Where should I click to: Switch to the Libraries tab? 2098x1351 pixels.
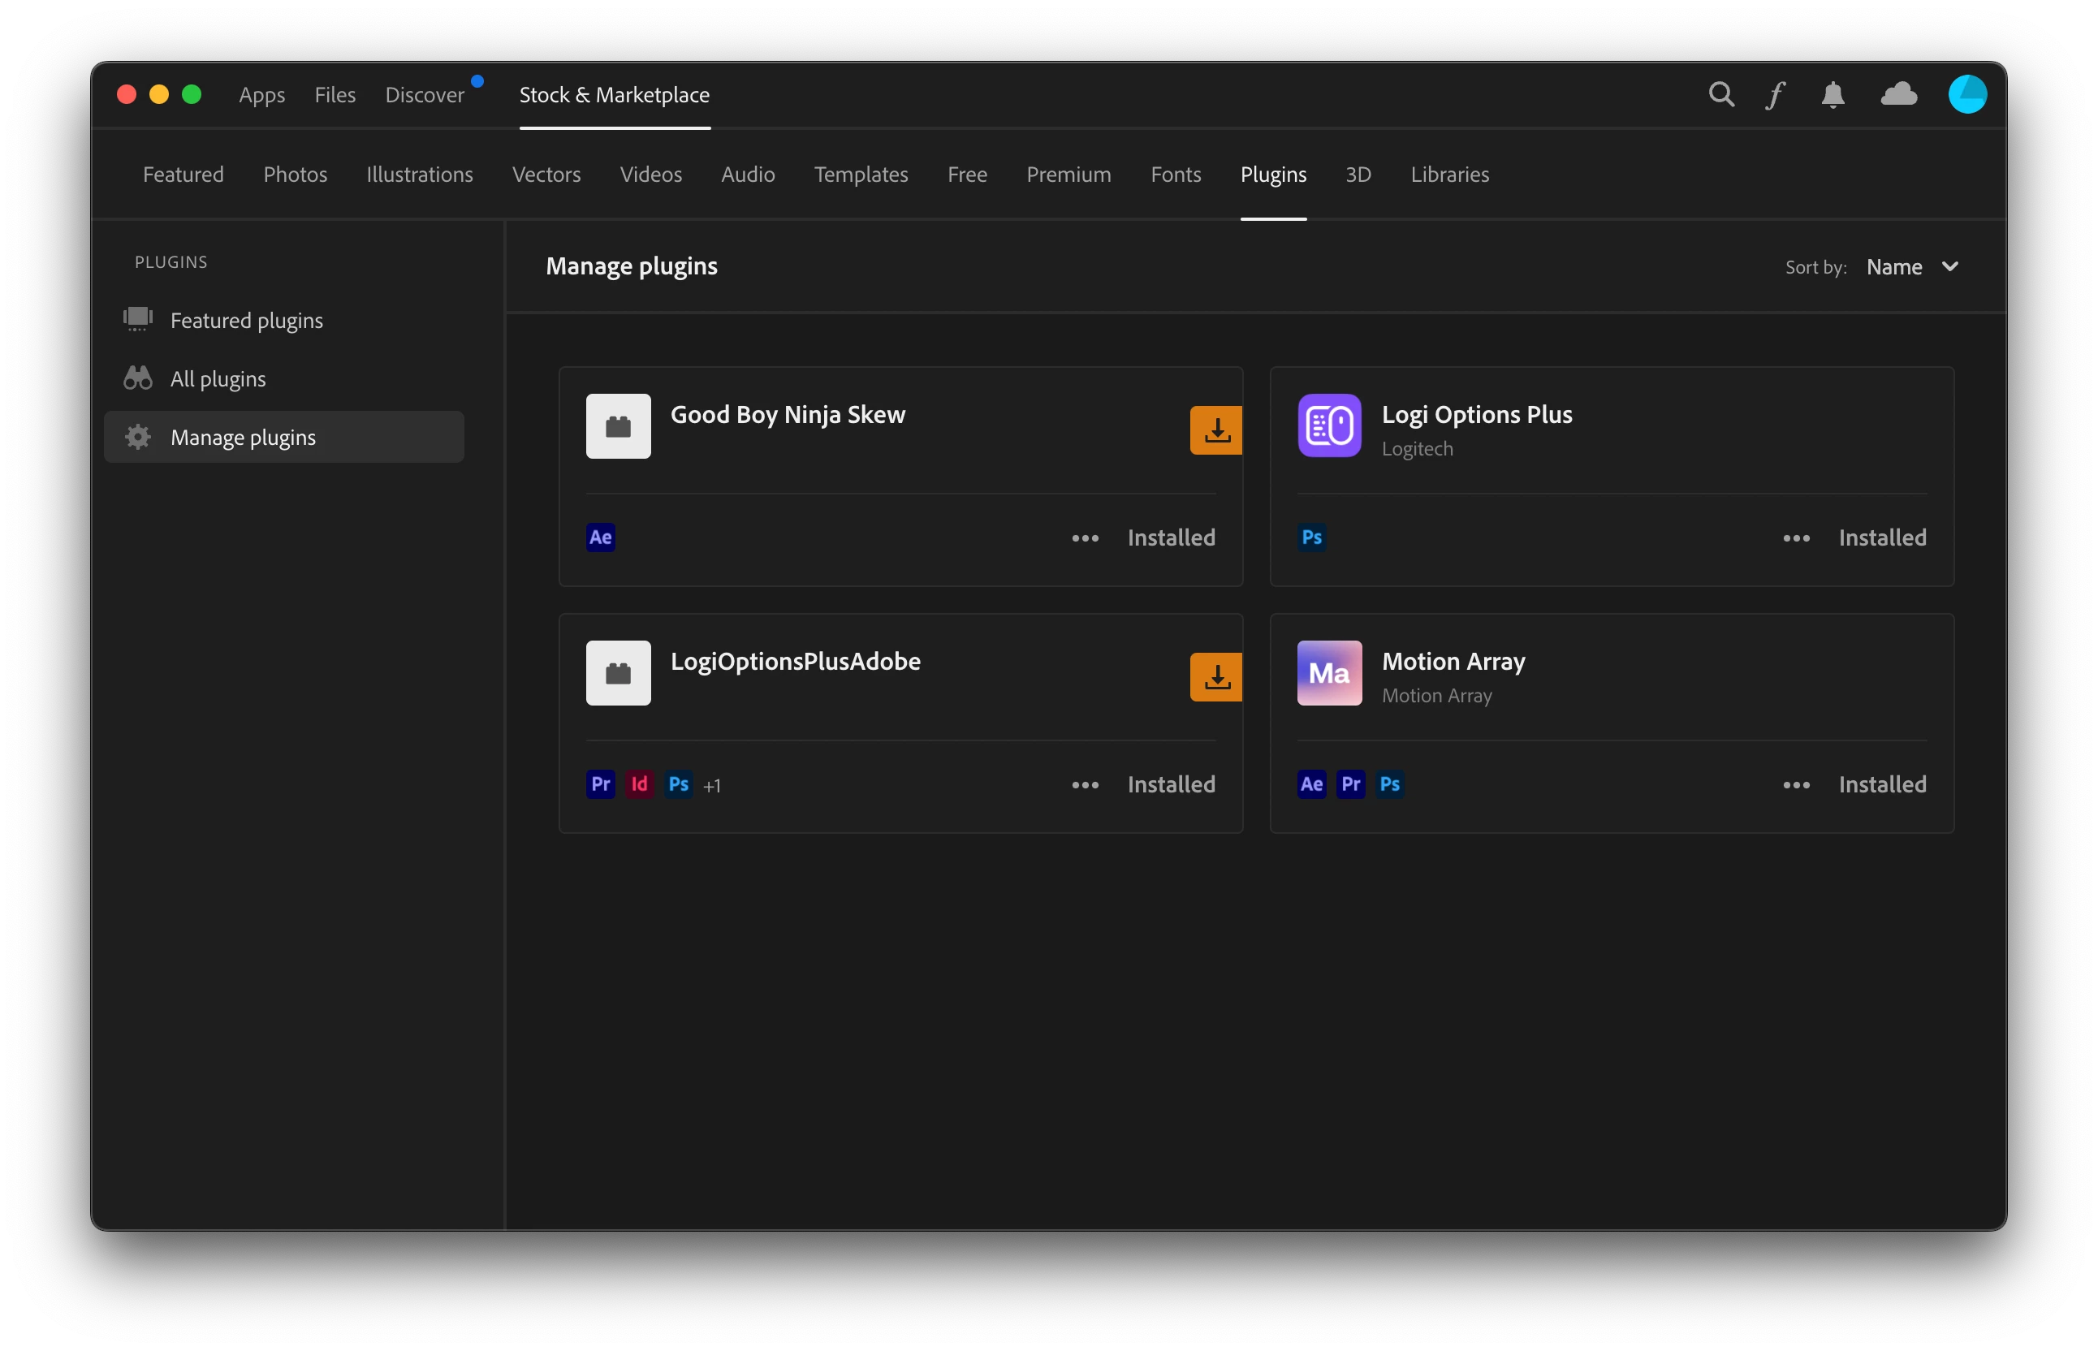tap(1449, 175)
